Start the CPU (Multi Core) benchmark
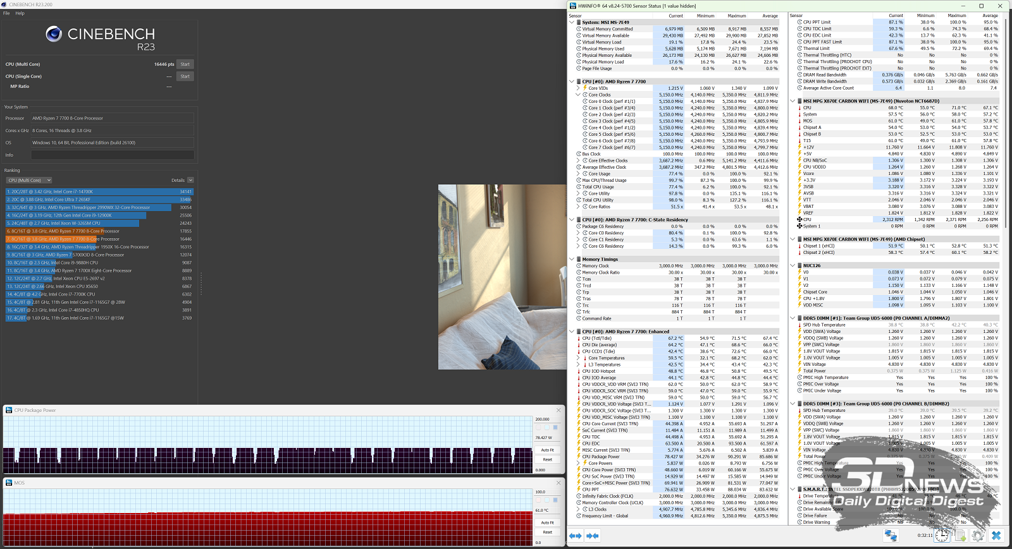This screenshot has height=549, width=1012. [185, 64]
